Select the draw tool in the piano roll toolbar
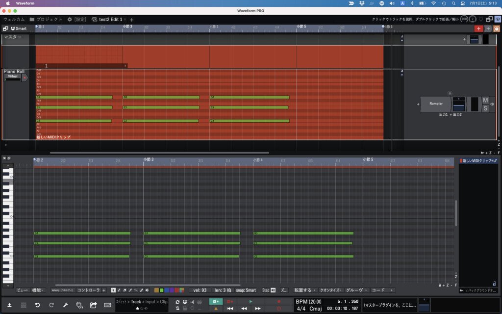502x314 pixels. 119,289
